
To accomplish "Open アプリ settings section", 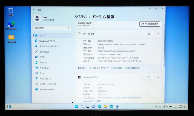I will point(52,57).
